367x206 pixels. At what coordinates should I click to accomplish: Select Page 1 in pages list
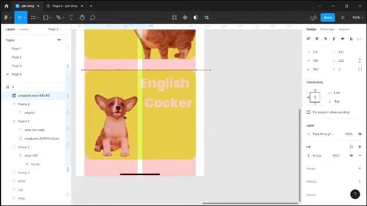coord(17,49)
